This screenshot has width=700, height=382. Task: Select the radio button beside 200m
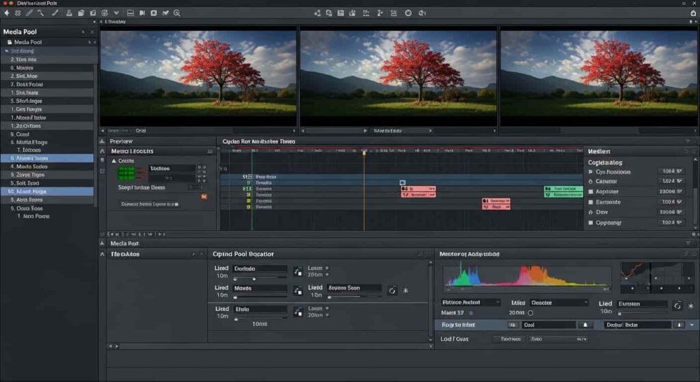(x=530, y=313)
